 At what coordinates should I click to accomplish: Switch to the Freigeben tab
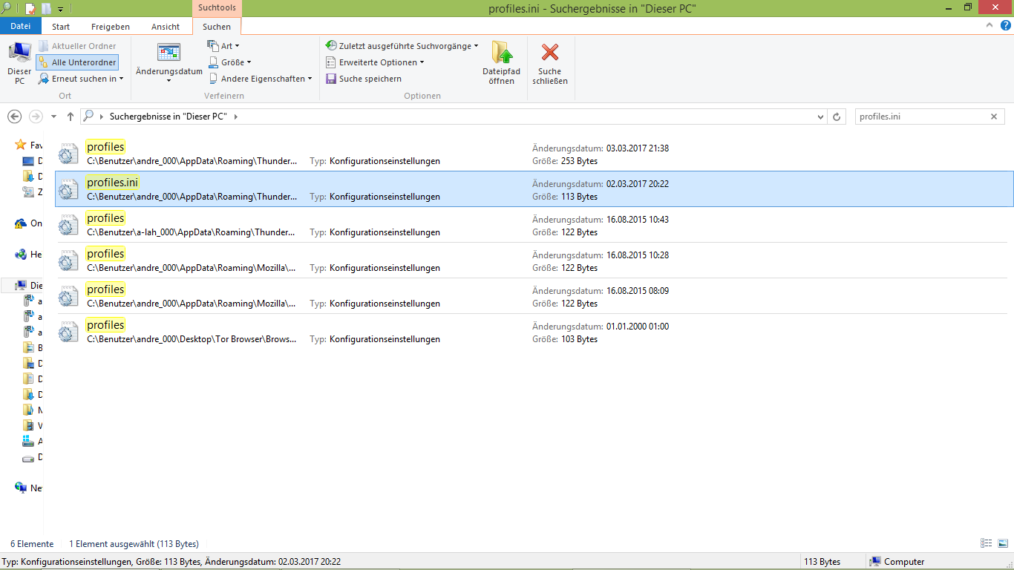click(110, 27)
